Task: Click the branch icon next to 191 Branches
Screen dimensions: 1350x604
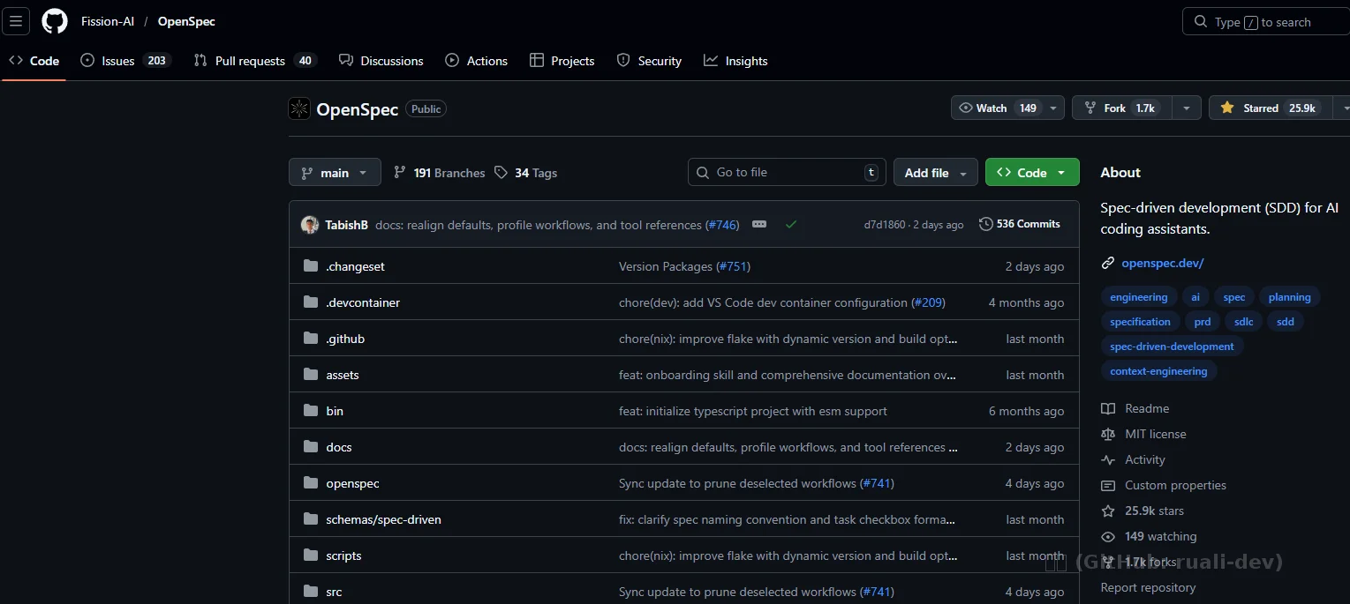Action: (401, 172)
